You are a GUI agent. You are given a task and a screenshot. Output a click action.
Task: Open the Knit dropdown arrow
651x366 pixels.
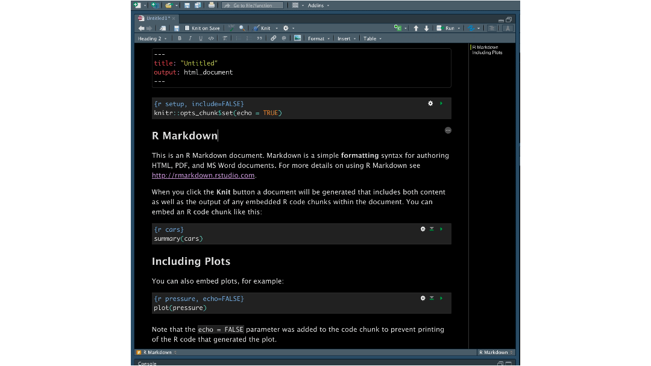277,28
